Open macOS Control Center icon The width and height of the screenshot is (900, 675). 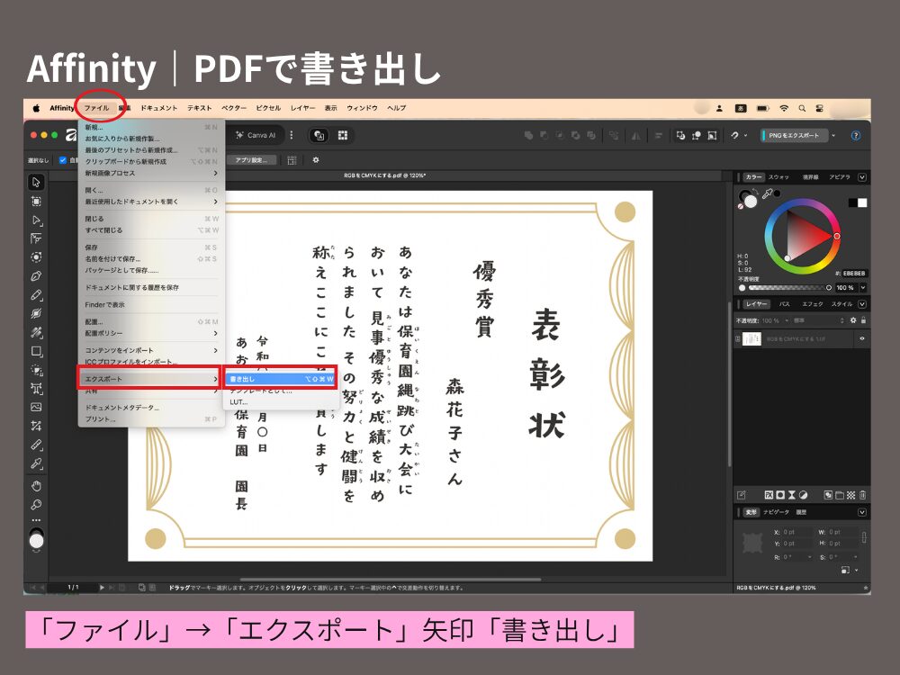820,108
